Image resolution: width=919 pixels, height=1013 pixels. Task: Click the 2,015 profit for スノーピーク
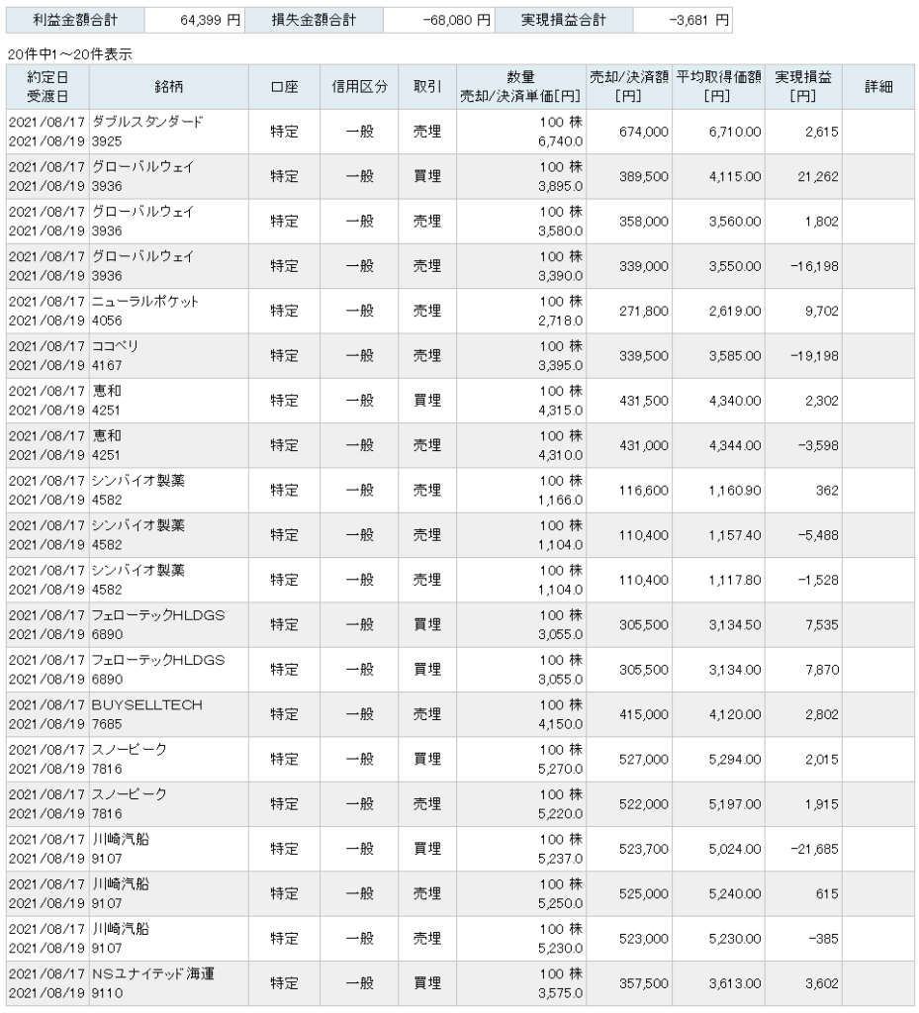[821, 760]
